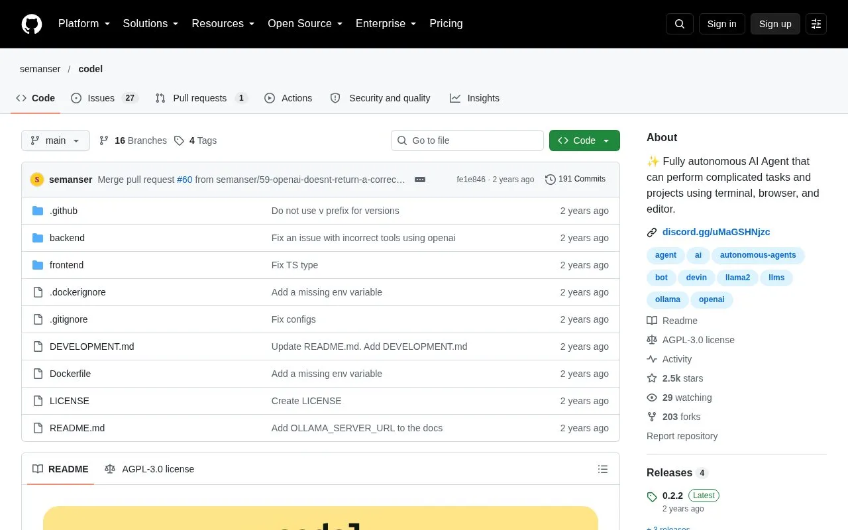Image resolution: width=848 pixels, height=530 pixels.
Task: Click the Sign in button
Action: click(x=722, y=24)
